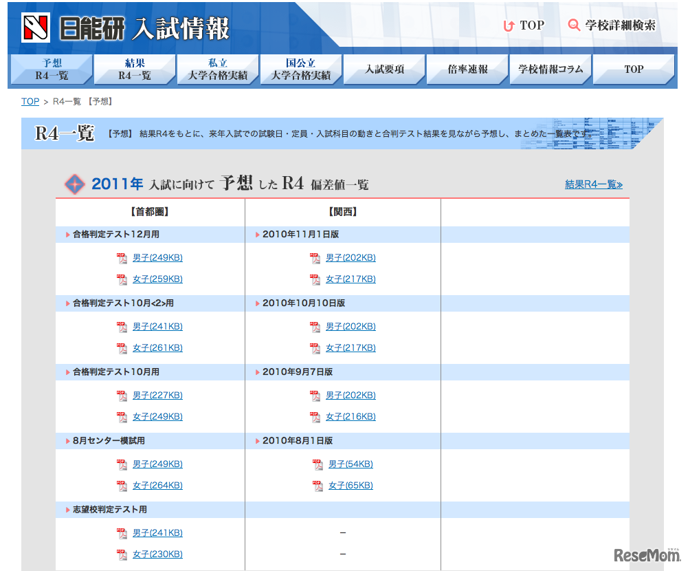The image size is (690, 571).
Task: Open 男子(227KB) PDF link
Action: 157,395
